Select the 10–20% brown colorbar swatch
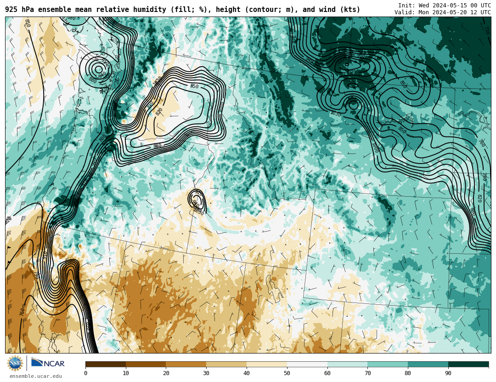This screenshot has height=382, width=496. point(146,364)
